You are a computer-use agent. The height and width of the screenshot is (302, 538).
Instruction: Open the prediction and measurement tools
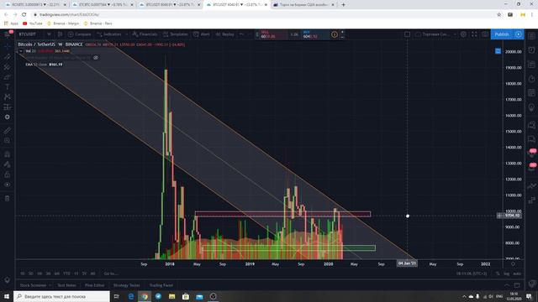coord(8,107)
